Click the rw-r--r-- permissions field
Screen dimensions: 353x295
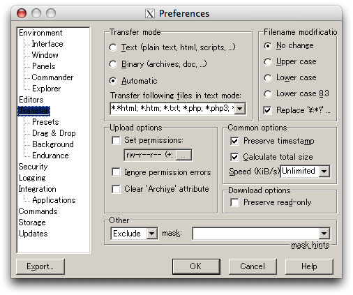click(x=150, y=155)
